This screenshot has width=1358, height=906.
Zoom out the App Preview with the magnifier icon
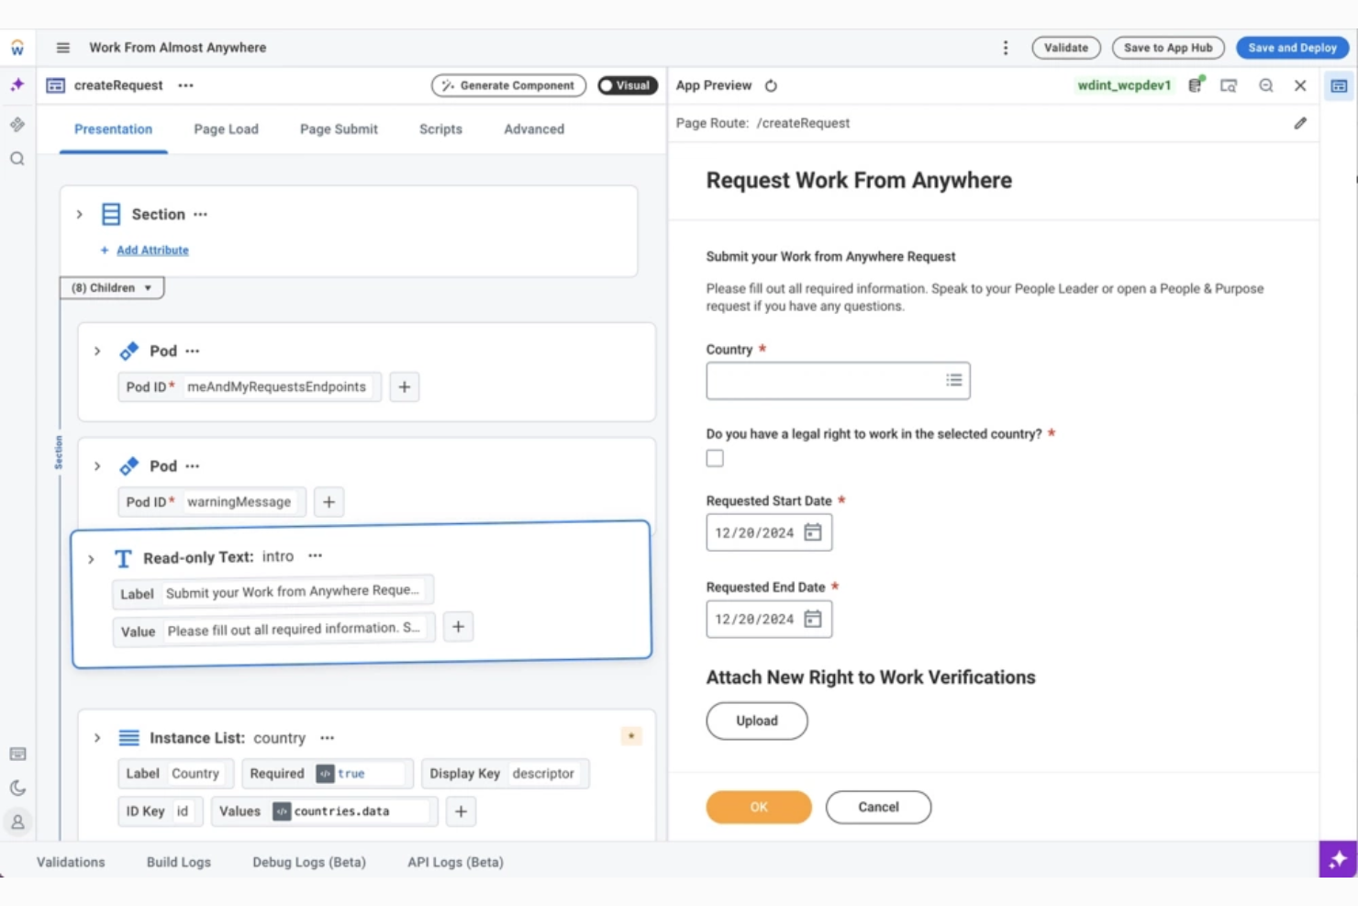pyautogui.click(x=1265, y=84)
